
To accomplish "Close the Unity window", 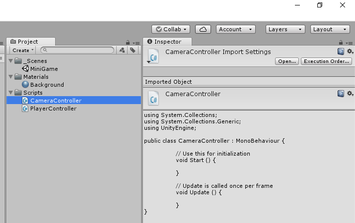I will (x=342, y=5).
